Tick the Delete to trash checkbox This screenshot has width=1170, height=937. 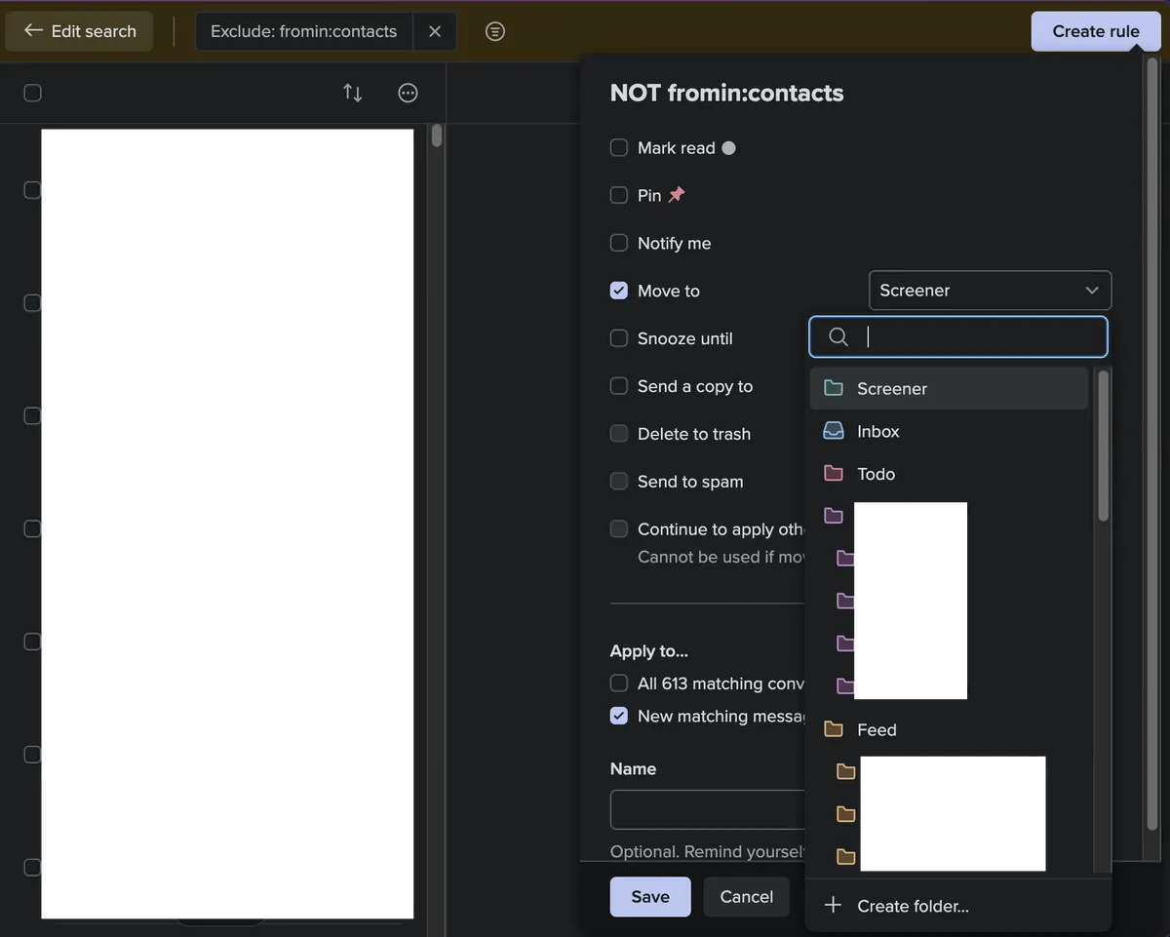pyautogui.click(x=619, y=434)
